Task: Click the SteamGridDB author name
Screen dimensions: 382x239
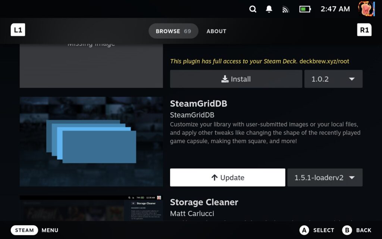Action: click(x=192, y=115)
